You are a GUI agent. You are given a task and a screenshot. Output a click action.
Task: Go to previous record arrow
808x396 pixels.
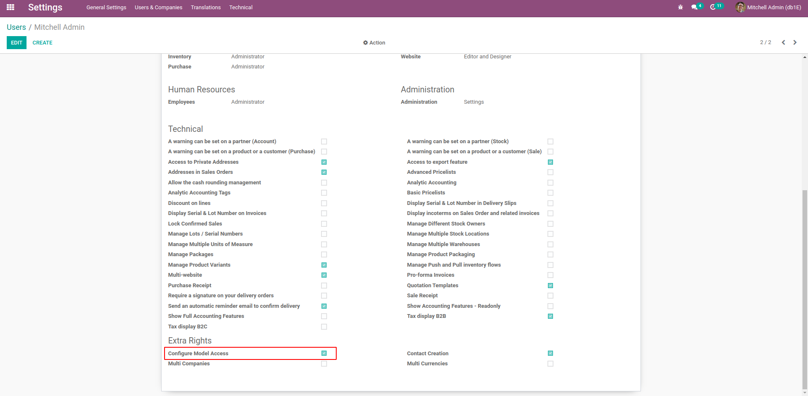tap(784, 42)
